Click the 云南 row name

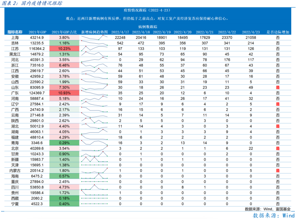click(15, 115)
